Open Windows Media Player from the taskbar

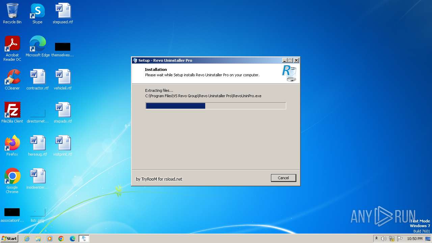50,239
